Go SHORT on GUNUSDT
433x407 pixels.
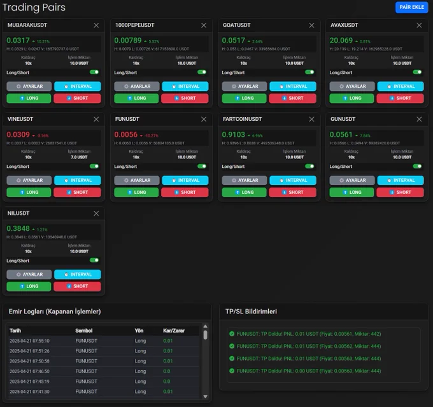[401, 192]
